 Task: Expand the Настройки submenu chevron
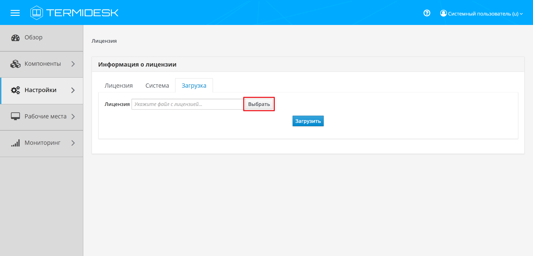pyautogui.click(x=73, y=90)
